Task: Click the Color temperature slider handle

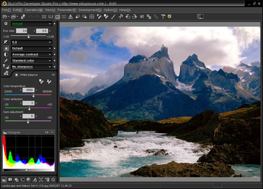Action: [x=33, y=95]
